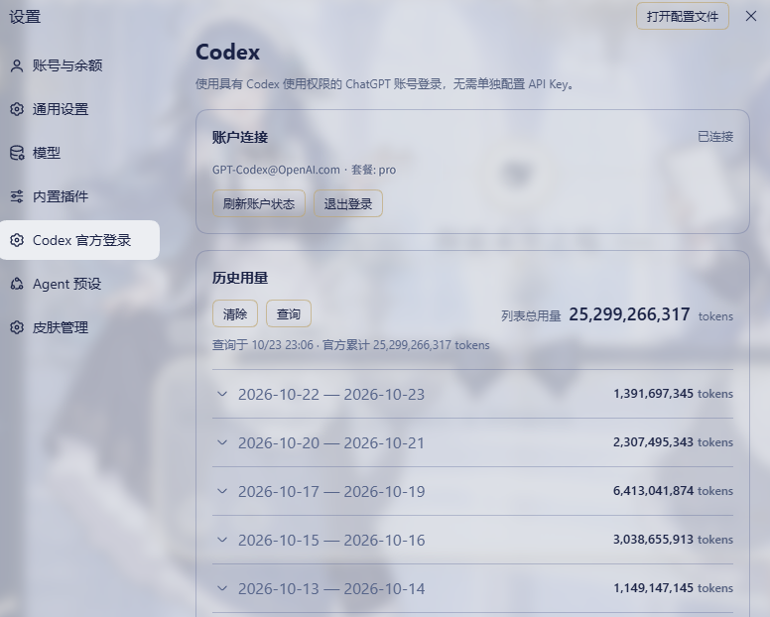The height and width of the screenshot is (617, 770).
Task: Open the 皮肤管理 section
Action: [x=79, y=327]
